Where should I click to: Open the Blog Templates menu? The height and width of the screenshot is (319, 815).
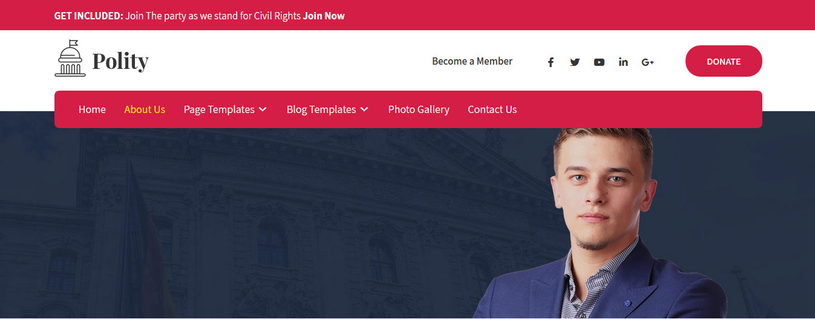pos(327,109)
